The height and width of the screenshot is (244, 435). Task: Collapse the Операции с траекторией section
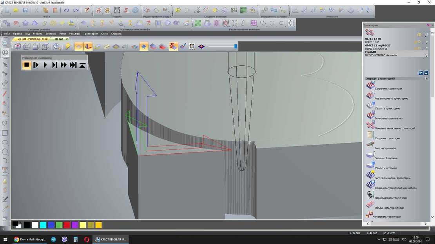pyautogui.click(x=427, y=79)
